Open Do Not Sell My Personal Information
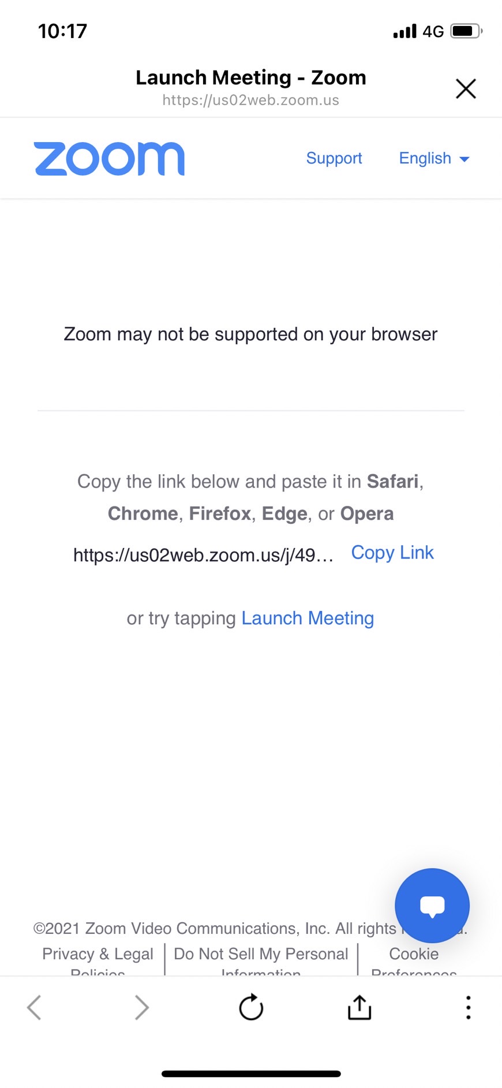 tap(261, 960)
